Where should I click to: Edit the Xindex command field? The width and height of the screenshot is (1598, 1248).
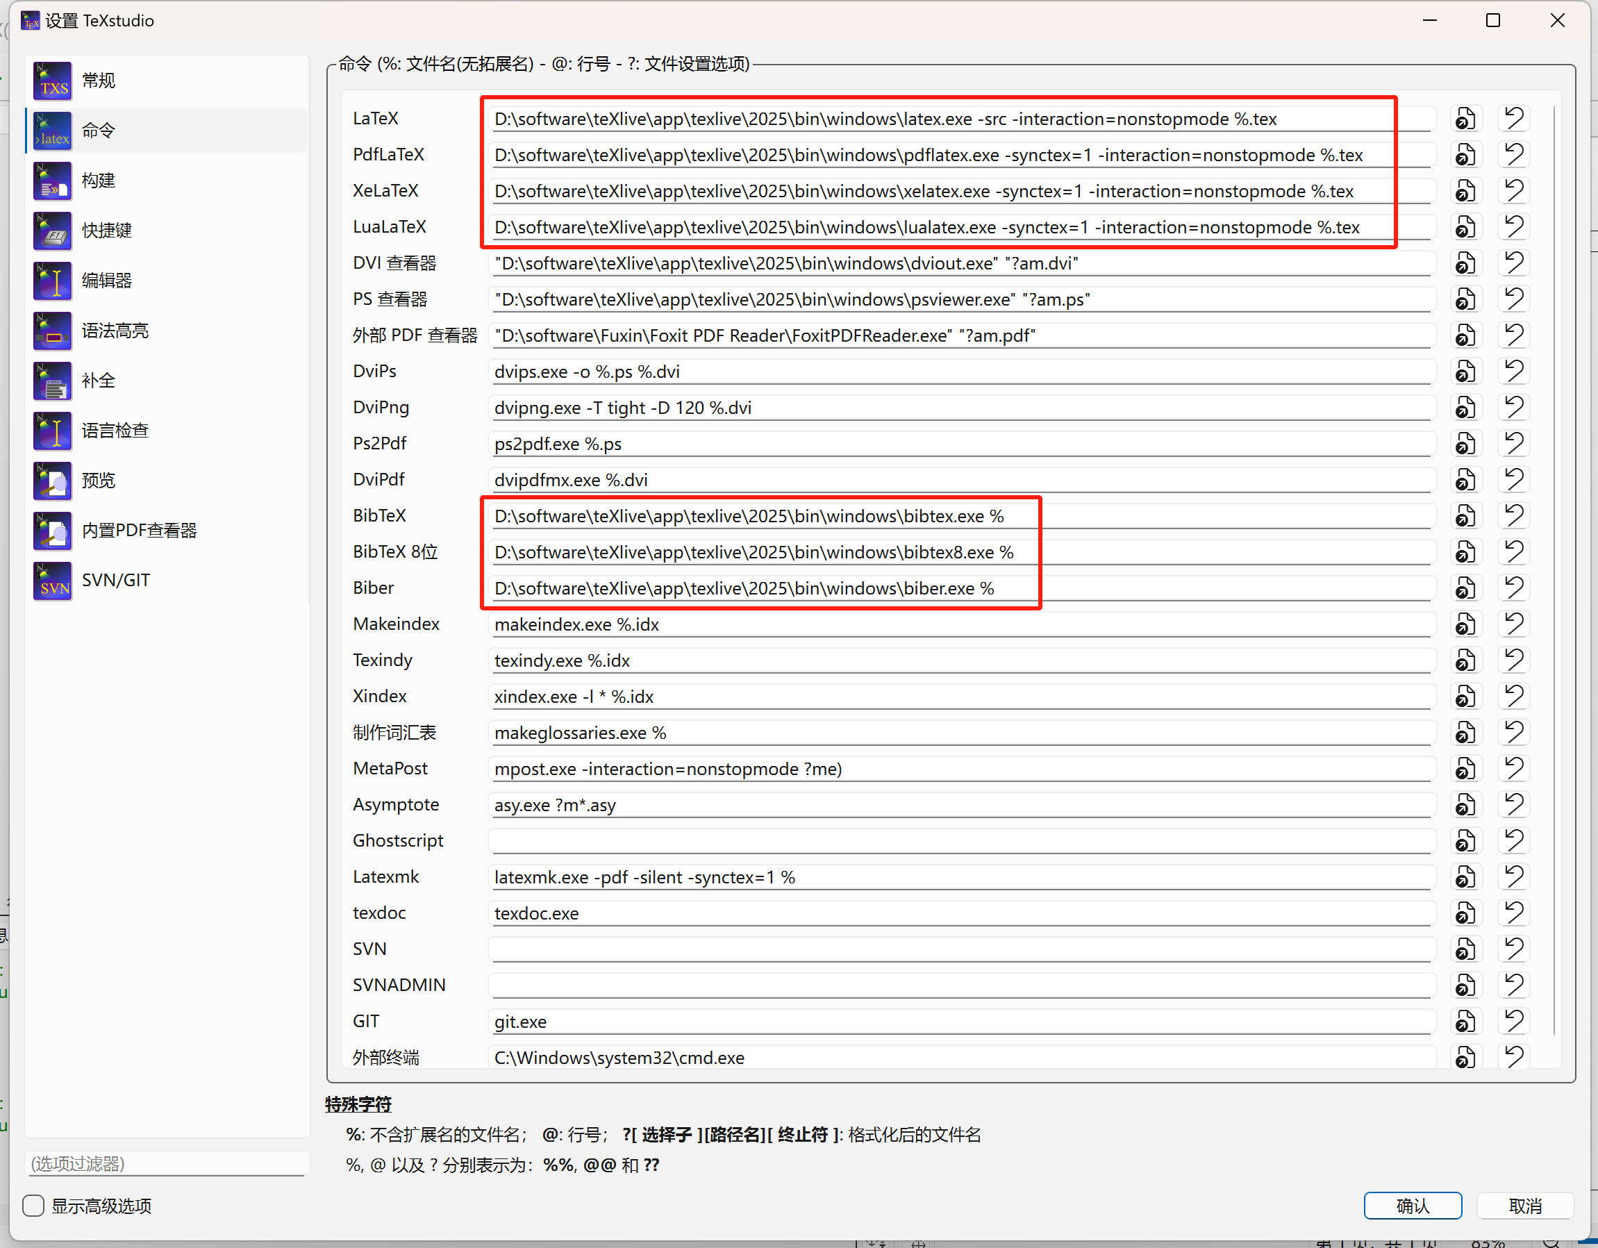tap(961, 697)
